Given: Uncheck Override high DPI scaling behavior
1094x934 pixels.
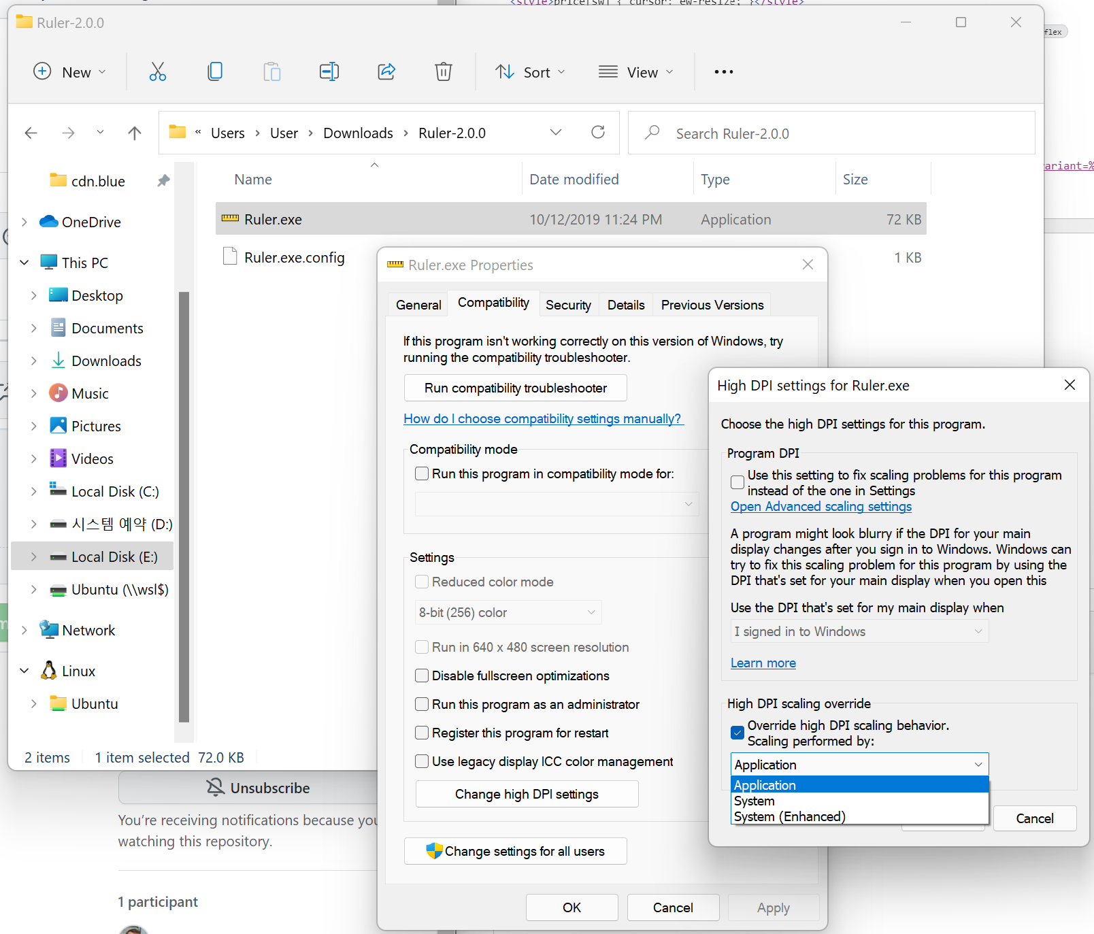Looking at the screenshot, I should [x=737, y=733].
